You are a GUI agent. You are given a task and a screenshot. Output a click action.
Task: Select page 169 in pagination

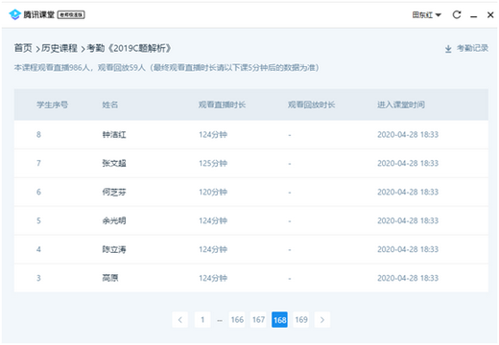coord(301,319)
